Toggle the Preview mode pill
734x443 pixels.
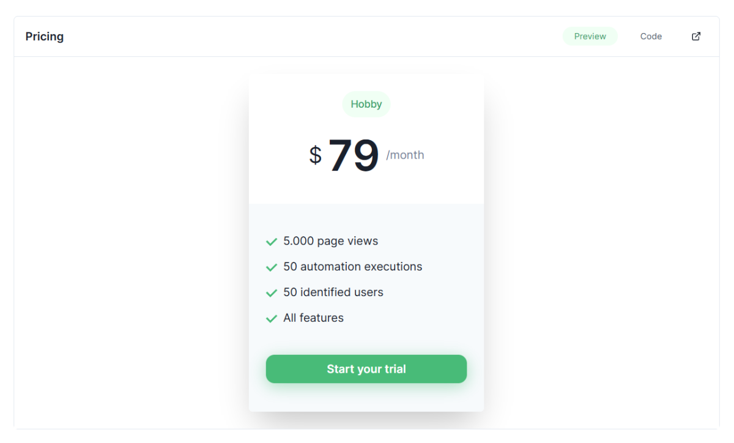(589, 36)
